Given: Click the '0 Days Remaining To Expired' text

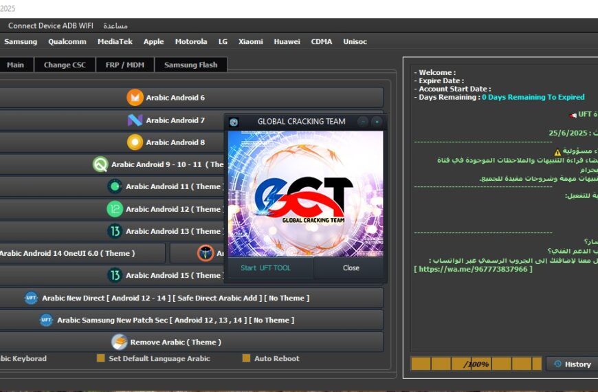Looking at the screenshot, I should pyautogui.click(x=533, y=97).
